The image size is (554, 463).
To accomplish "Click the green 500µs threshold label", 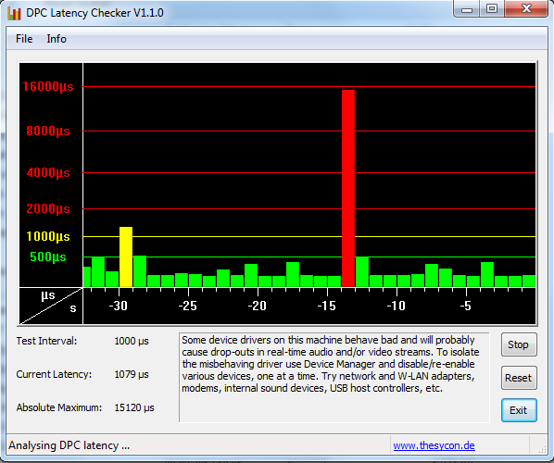I will click(48, 257).
